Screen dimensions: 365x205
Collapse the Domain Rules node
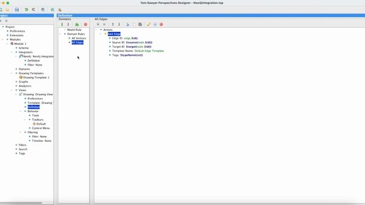click(60, 34)
